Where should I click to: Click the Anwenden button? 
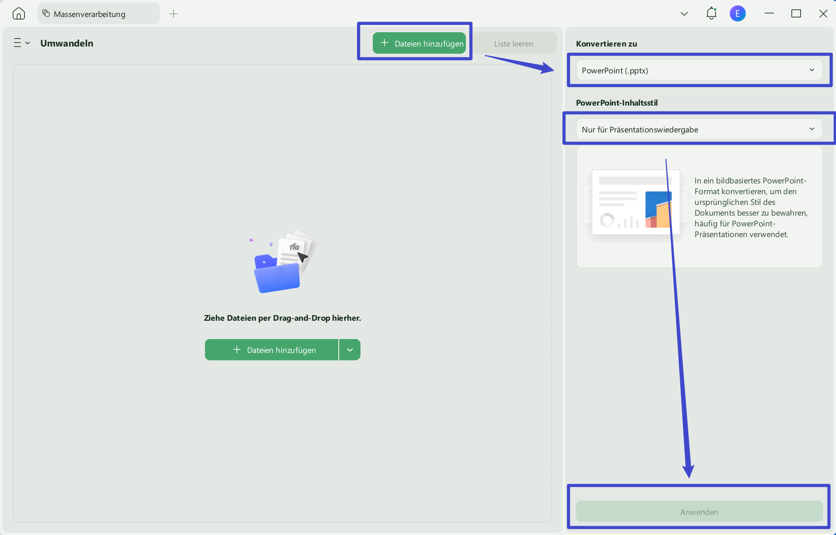tap(699, 512)
